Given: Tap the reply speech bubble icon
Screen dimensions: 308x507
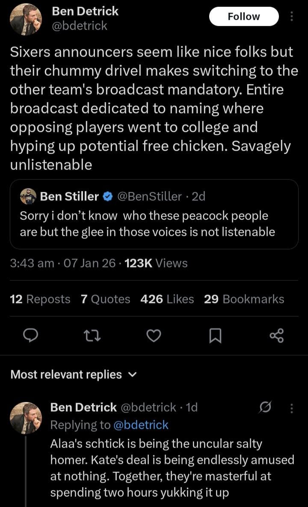Looking at the screenshot, I should coord(30,336).
